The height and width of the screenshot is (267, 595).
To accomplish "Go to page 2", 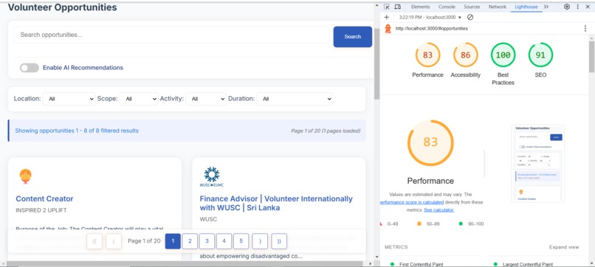I will click(190, 241).
